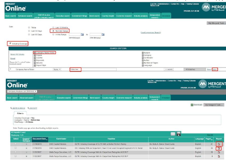This screenshot has width=226, height=161.
Task: Open My Mergent Tools on the search criteria page
Action: [x=217, y=23]
